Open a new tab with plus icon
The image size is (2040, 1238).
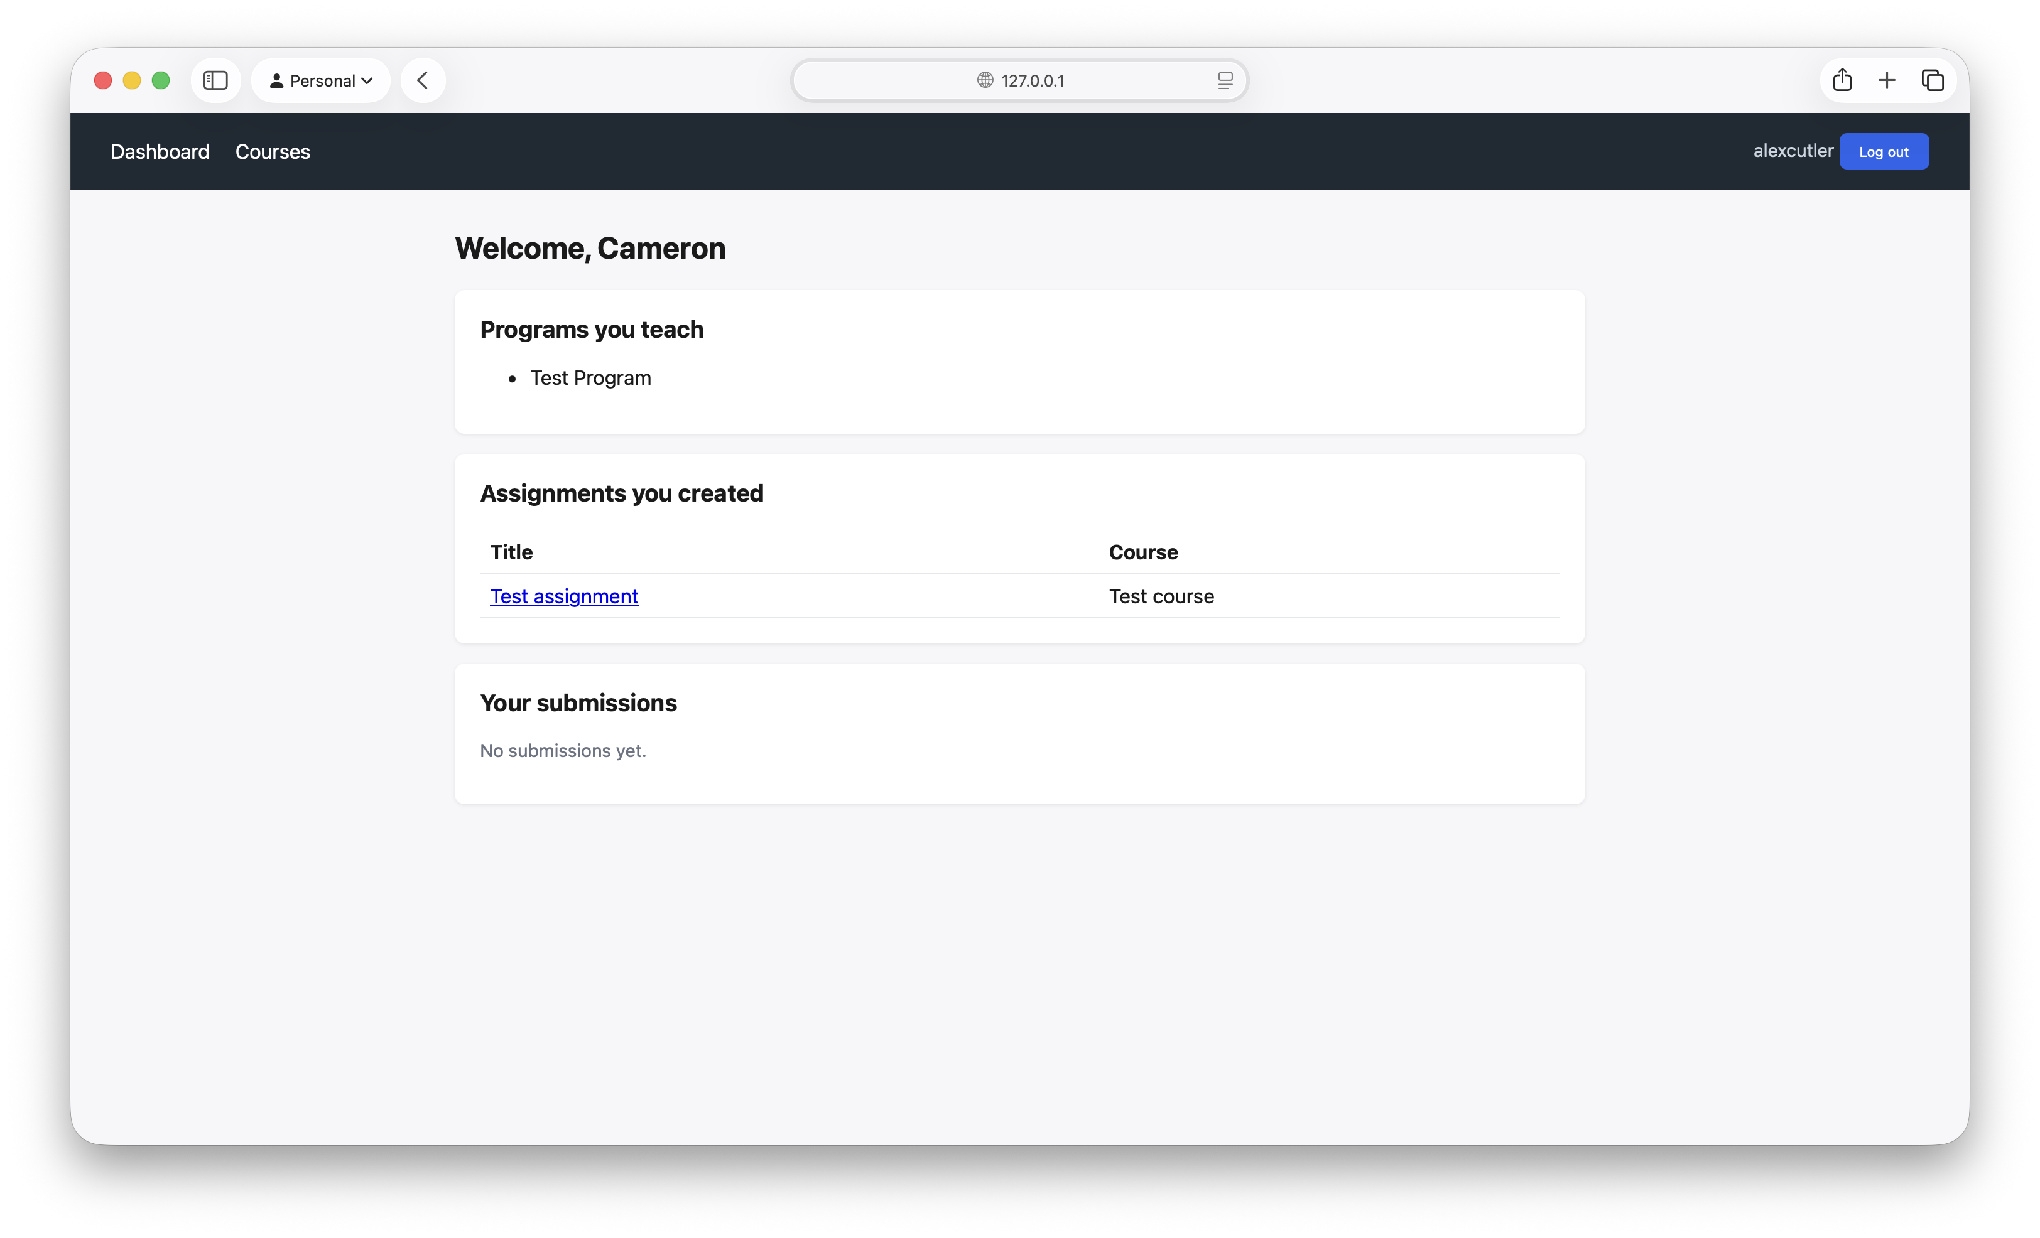(x=1887, y=80)
